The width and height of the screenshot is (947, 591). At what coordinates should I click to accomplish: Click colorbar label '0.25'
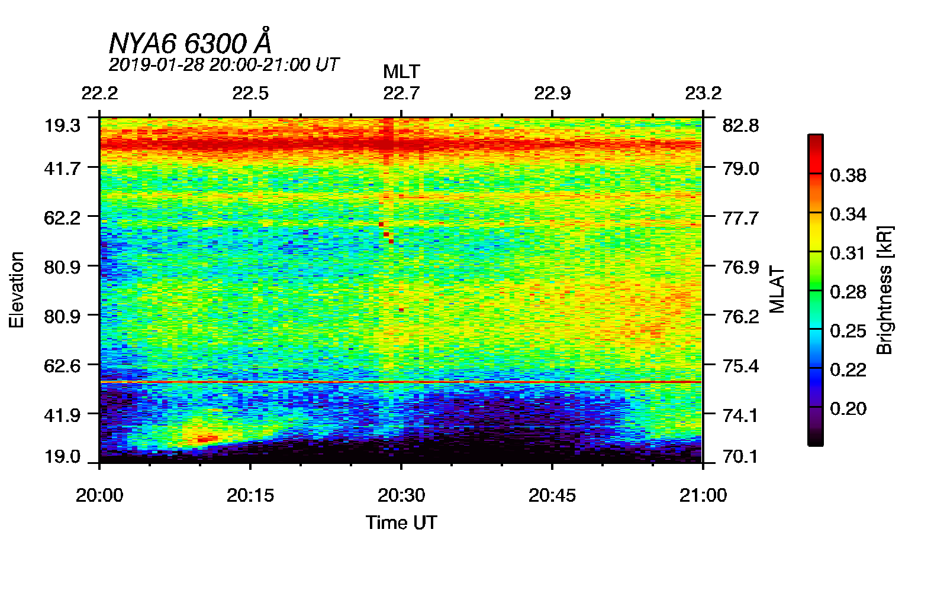[x=848, y=331]
